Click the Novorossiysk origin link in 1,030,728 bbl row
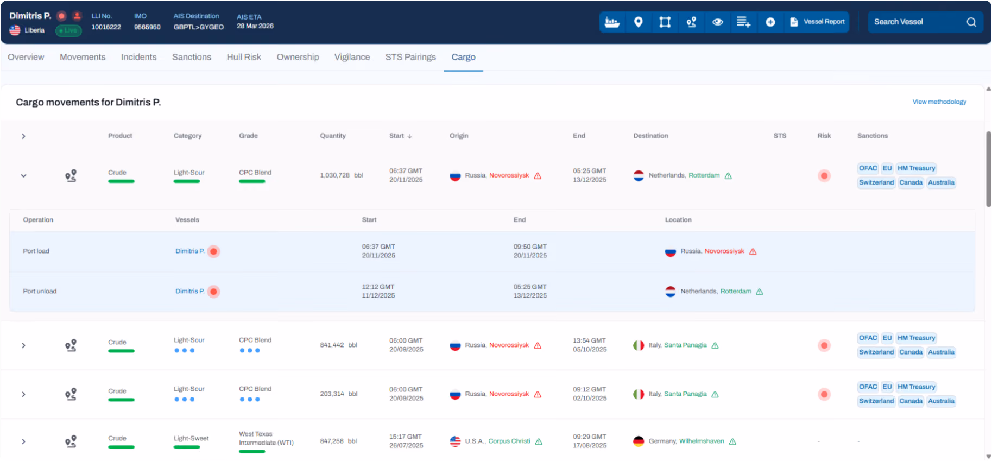 [x=509, y=175]
